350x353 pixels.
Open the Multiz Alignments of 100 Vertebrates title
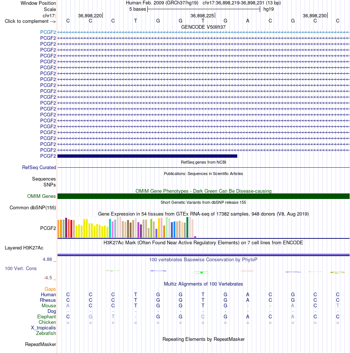203,284
